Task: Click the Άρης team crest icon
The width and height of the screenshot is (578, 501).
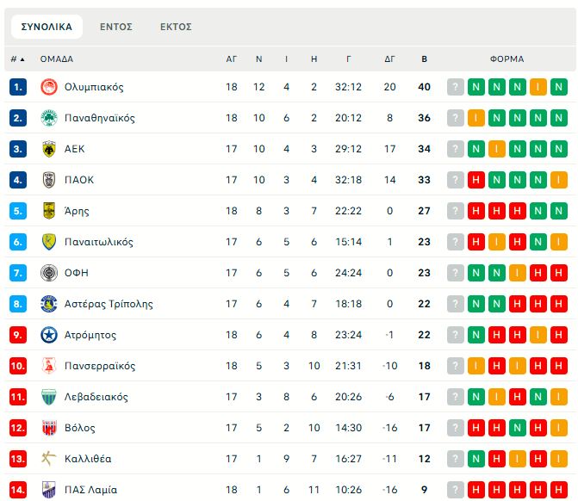Action: (48, 211)
